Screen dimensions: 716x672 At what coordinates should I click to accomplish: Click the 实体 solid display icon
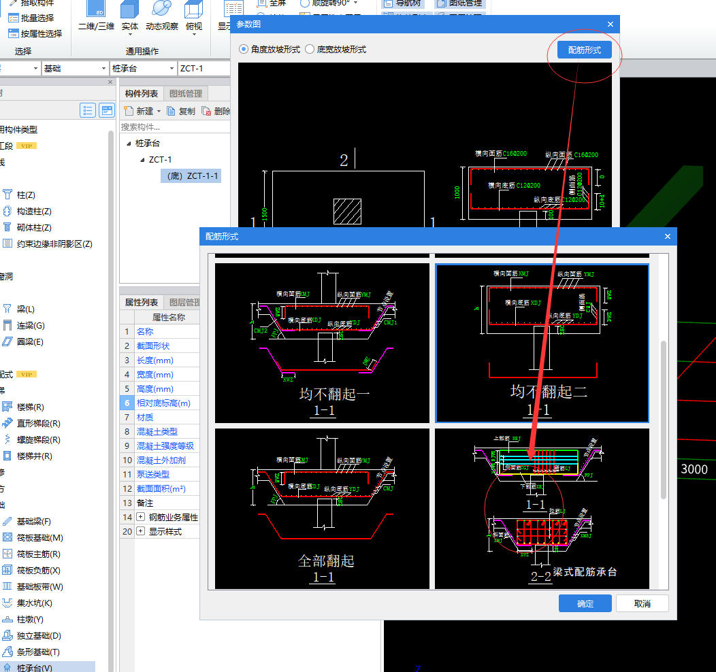tap(129, 11)
